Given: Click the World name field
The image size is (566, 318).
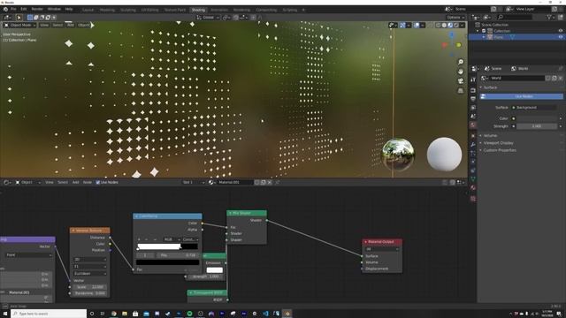Looking at the screenshot, I should coord(516,78).
